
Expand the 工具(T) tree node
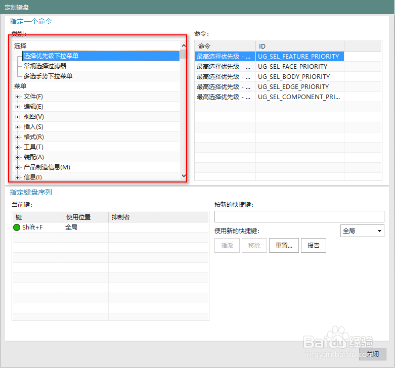tap(17, 147)
